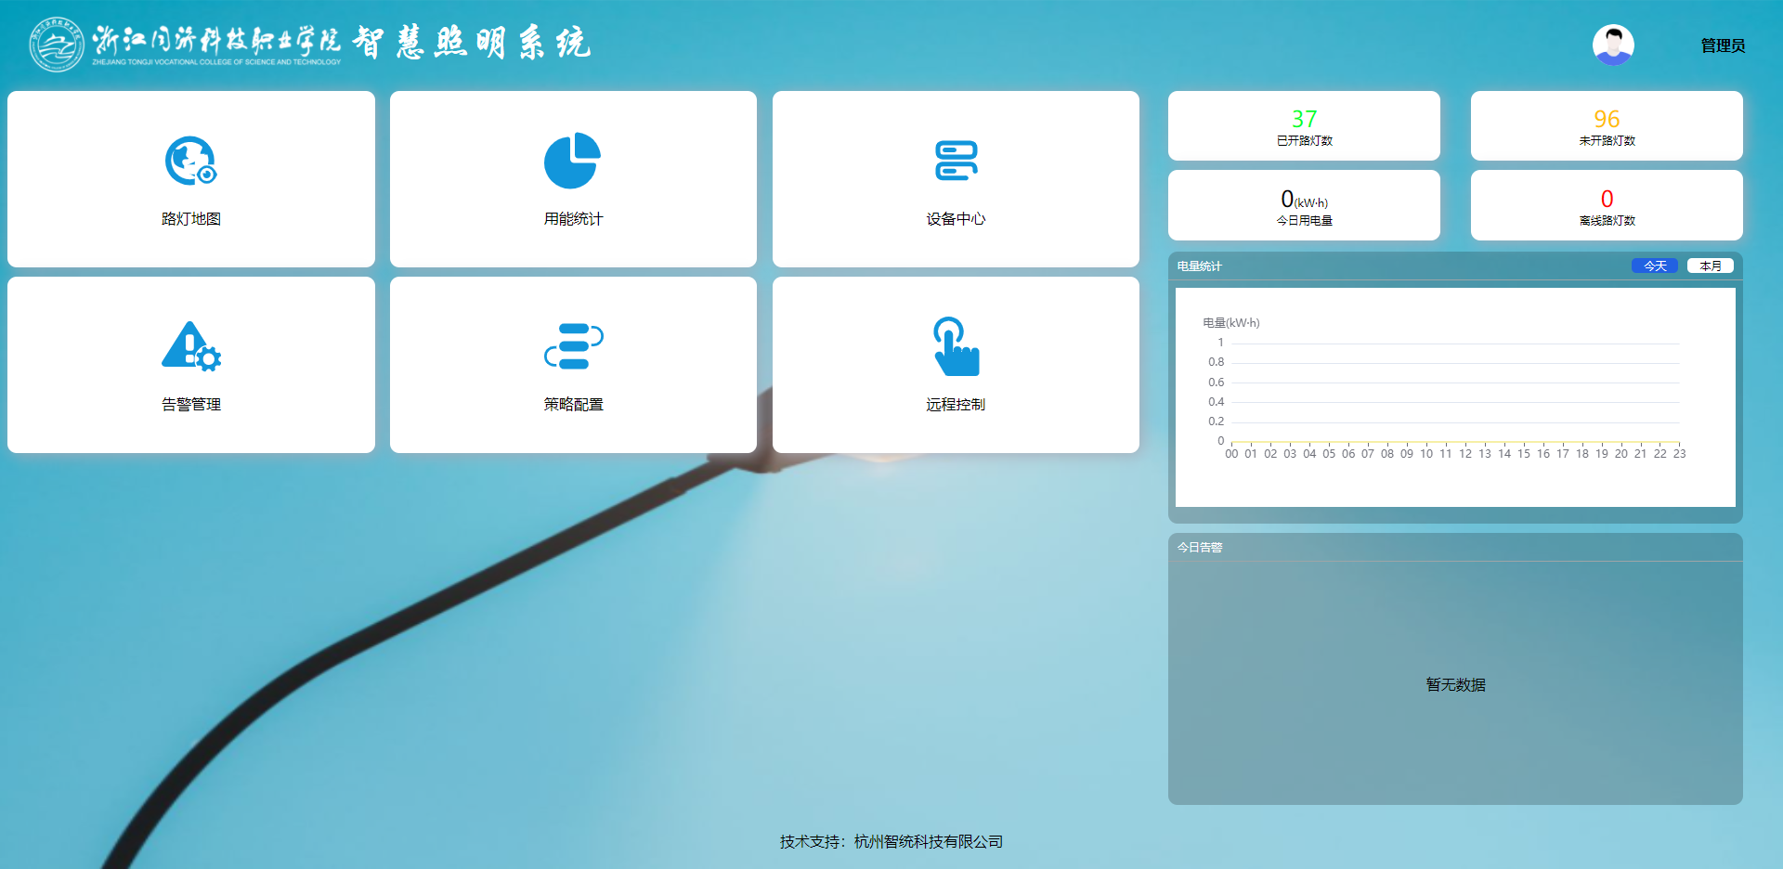Switch electricity statistics to 今天 (today) view
Viewport: 1783px width, 869px height.
(1654, 266)
